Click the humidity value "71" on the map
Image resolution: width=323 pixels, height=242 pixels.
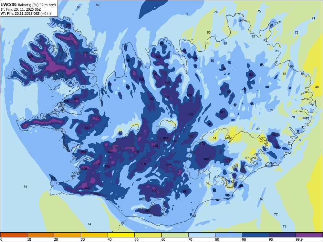(313, 18)
